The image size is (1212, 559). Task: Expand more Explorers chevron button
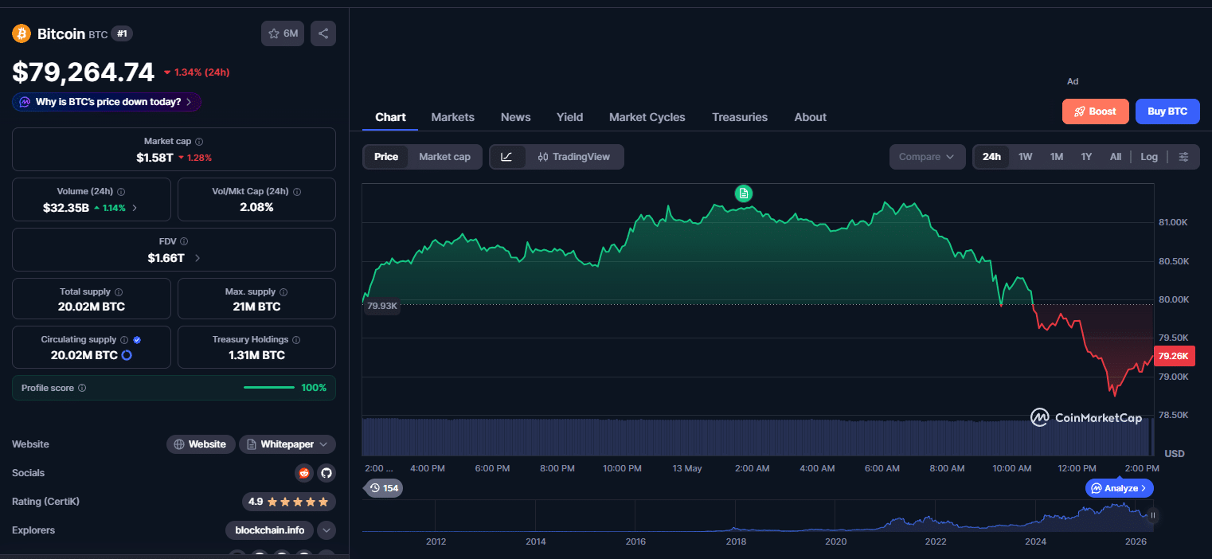click(326, 530)
